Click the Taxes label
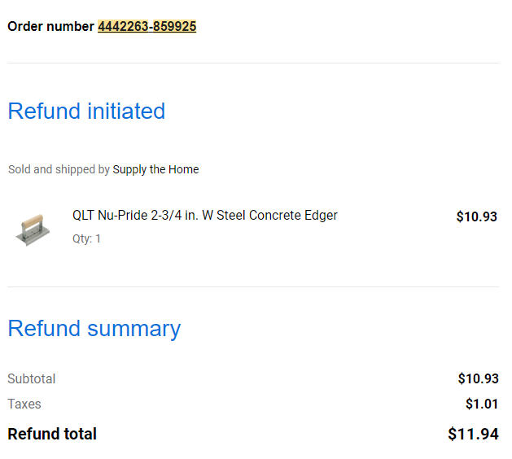Viewport: 512px width, 459px height. pos(24,404)
